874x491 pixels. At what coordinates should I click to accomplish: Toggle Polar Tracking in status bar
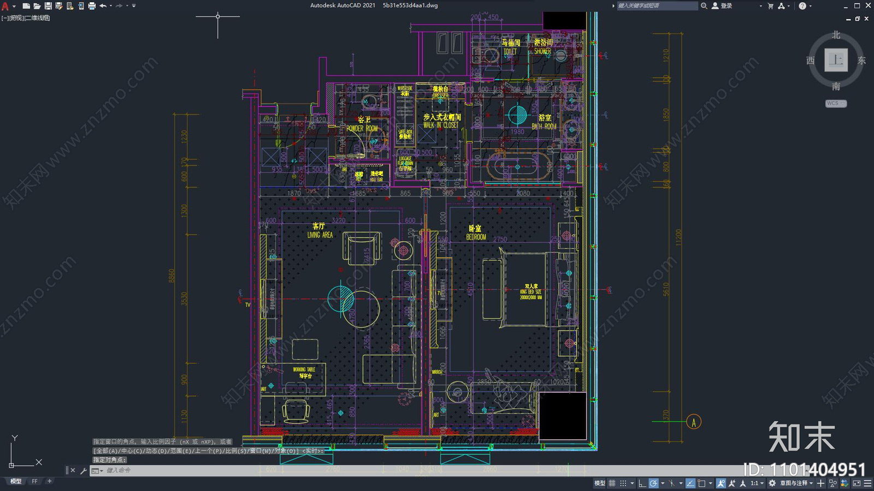point(653,483)
